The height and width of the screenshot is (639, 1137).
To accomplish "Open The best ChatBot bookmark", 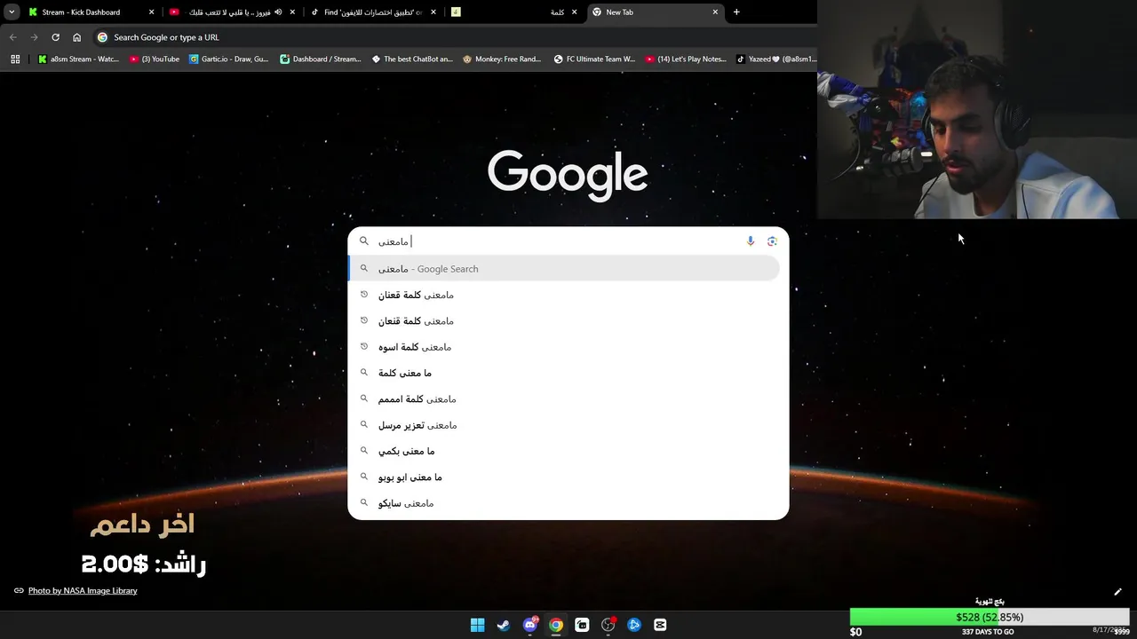I will pos(412,59).
